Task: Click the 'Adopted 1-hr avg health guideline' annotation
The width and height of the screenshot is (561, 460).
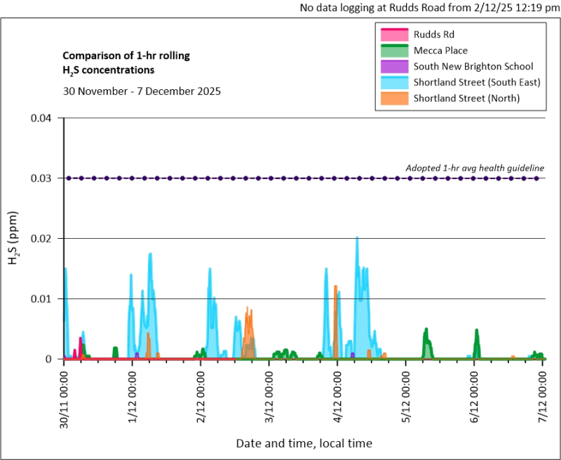Action: point(475,168)
